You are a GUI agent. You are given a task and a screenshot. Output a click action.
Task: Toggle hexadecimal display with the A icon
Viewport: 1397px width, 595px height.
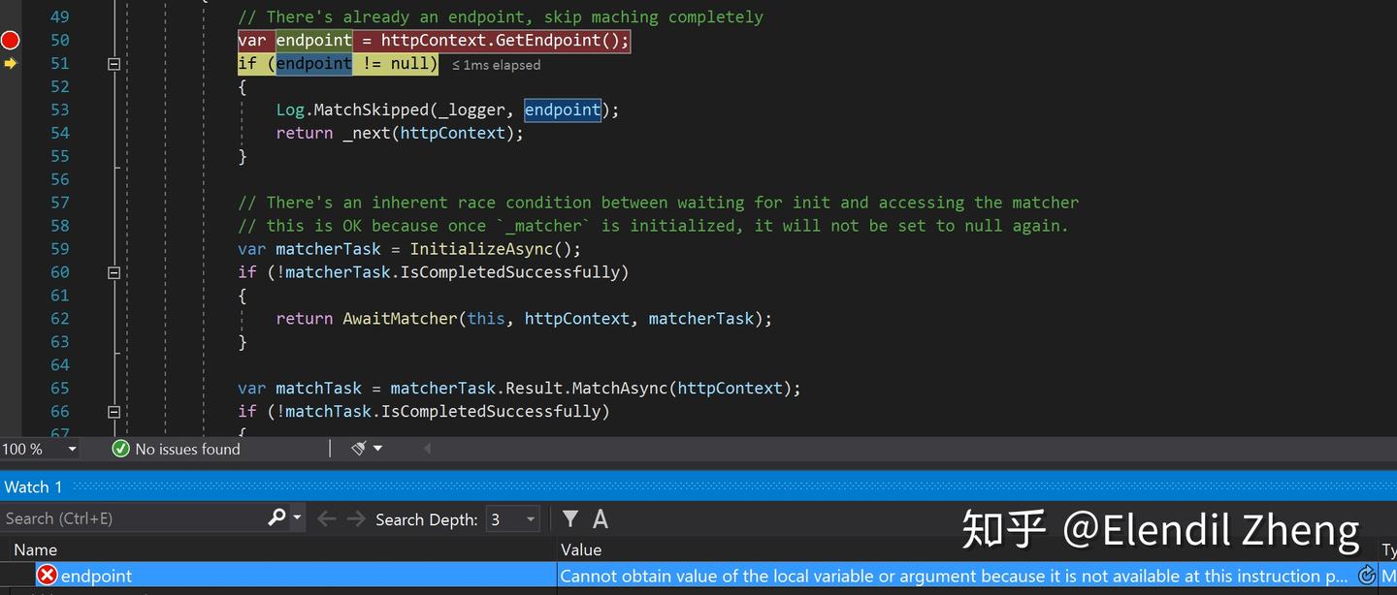(600, 517)
